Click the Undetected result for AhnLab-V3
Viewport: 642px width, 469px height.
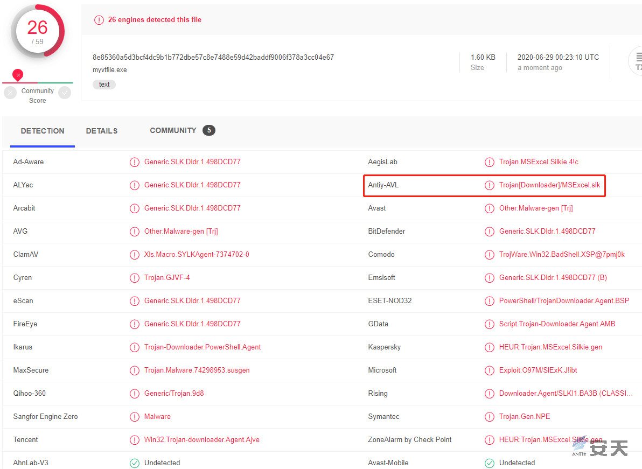pos(162,463)
